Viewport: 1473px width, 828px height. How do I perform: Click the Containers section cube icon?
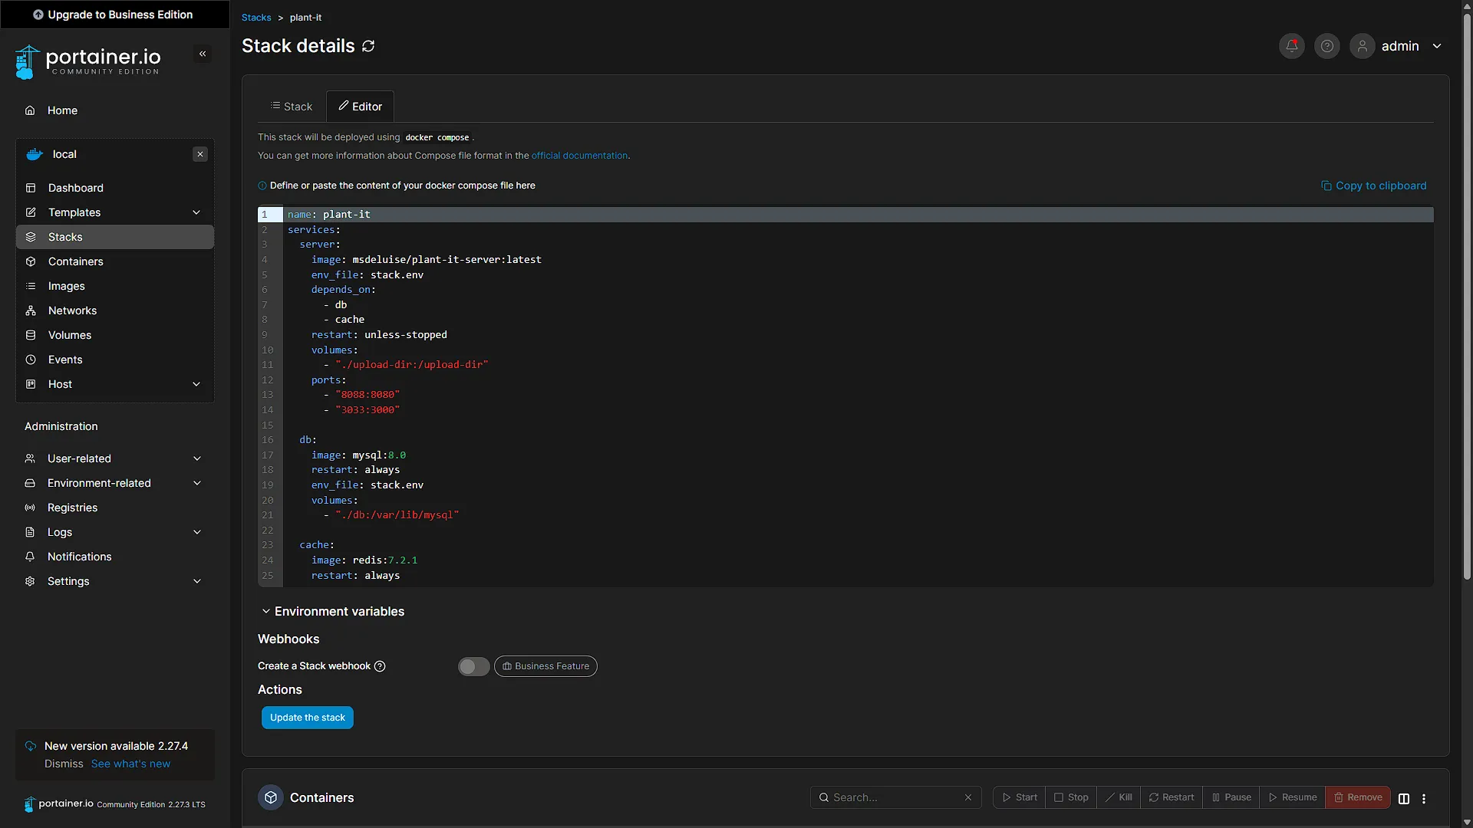click(271, 797)
